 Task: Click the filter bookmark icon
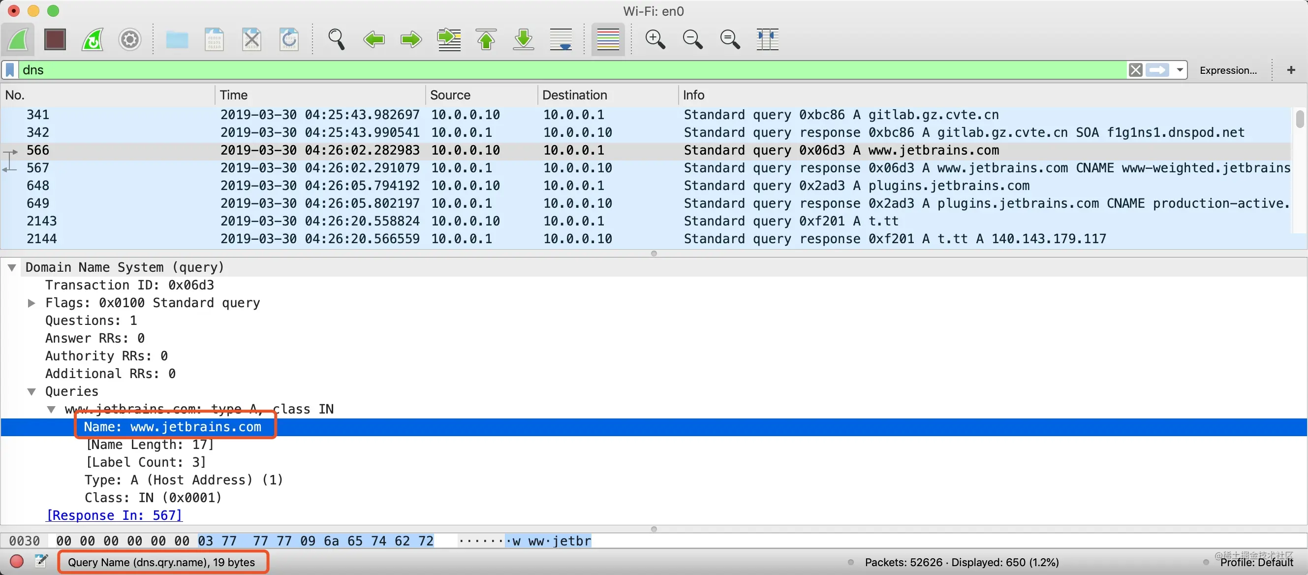coord(10,69)
